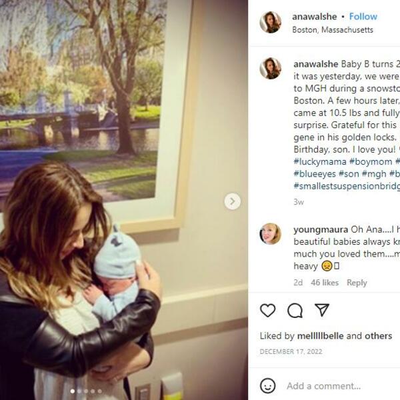The width and height of the screenshot is (400, 400).
Task: Open the #blueeyes hashtag
Action: pyautogui.click(x=315, y=174)
